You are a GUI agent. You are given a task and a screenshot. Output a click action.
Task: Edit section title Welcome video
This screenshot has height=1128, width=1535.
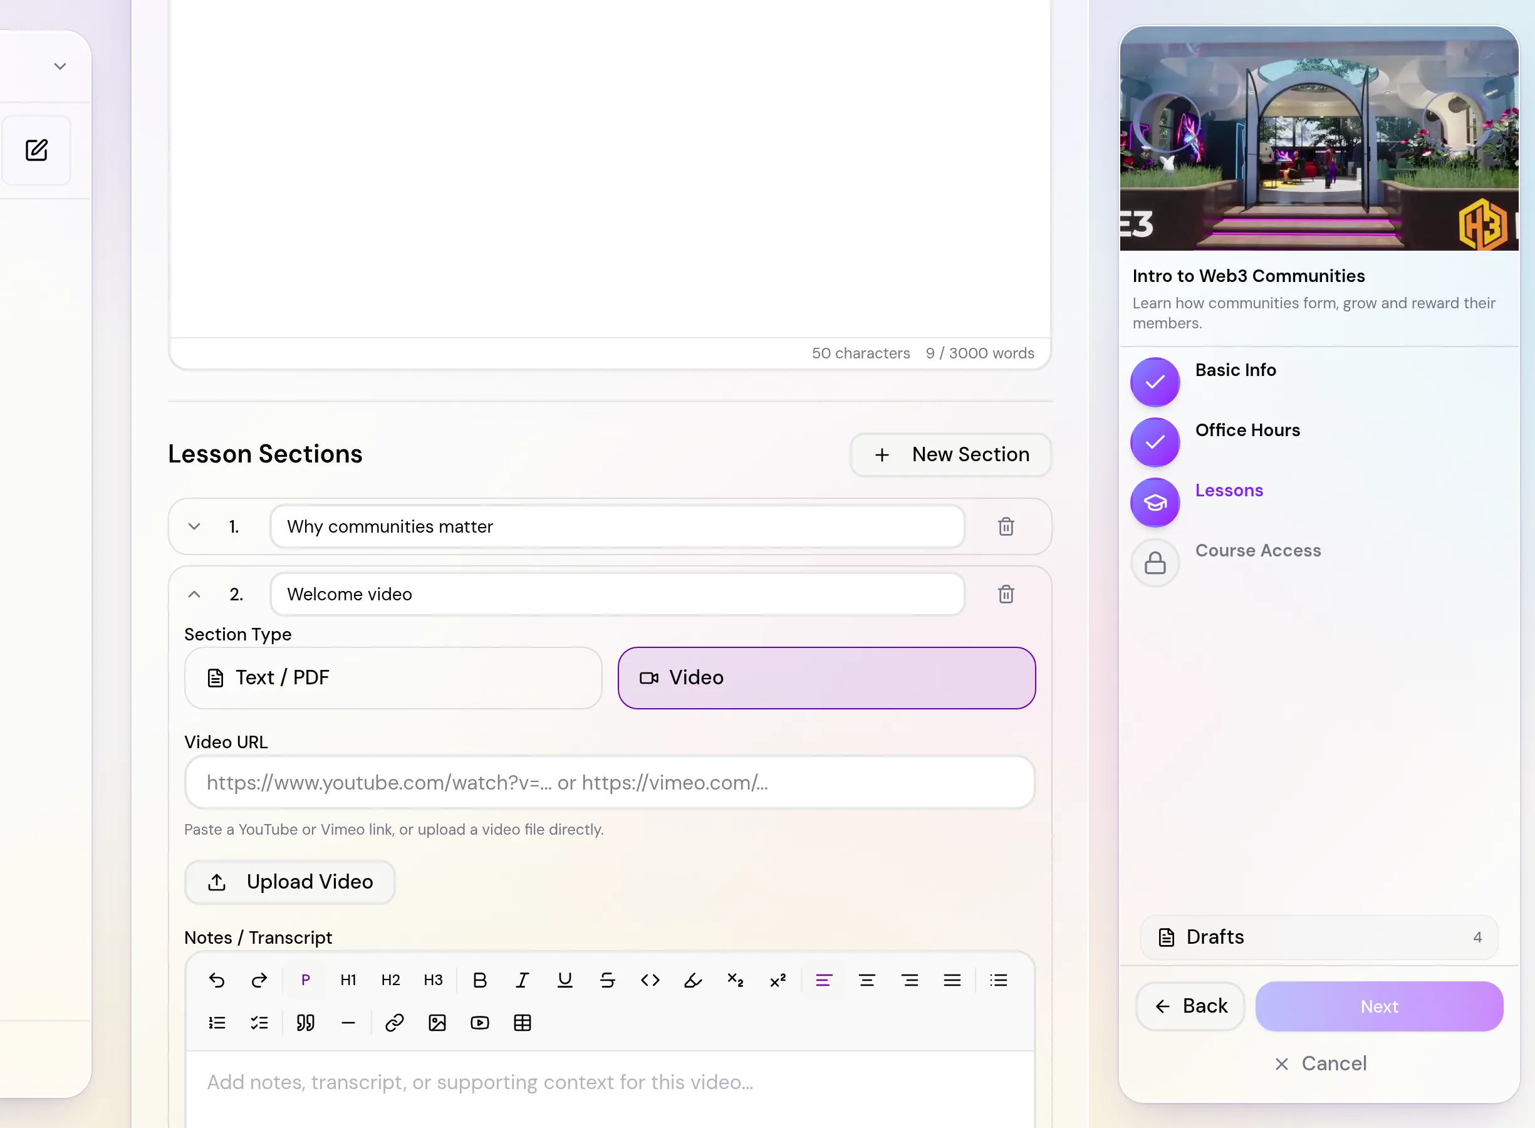(617, 594)
